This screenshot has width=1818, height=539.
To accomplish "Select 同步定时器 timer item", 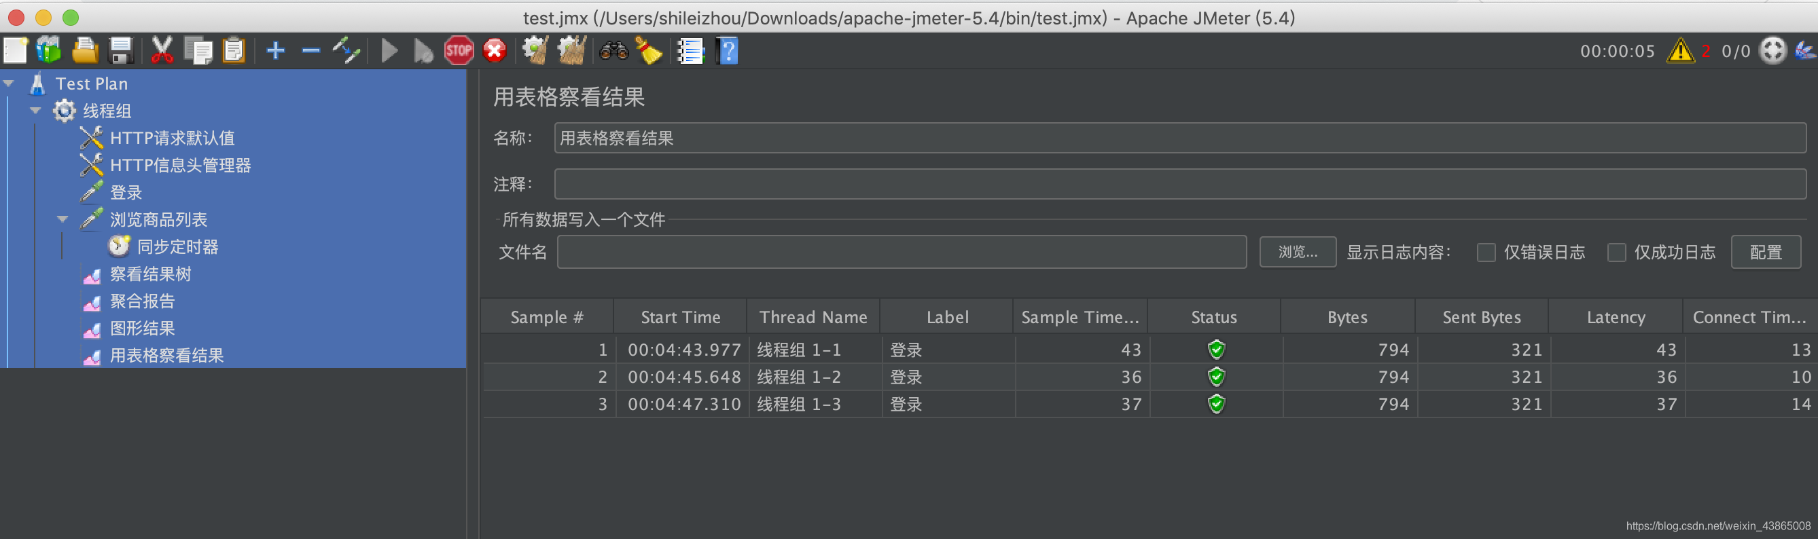I will pos(178,247).
